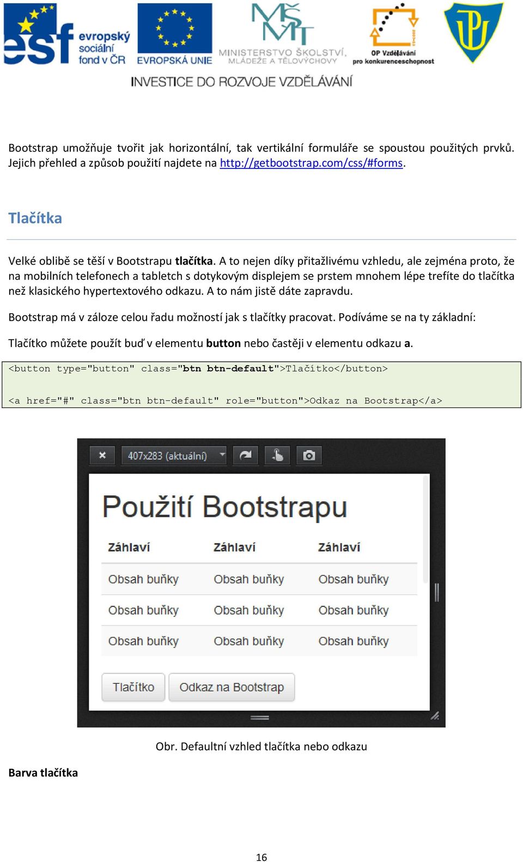Image resolution: width=523 pixels, height=862 pixels.
Task: Click the second Záhlaví column header
Action: coord(234,547)
